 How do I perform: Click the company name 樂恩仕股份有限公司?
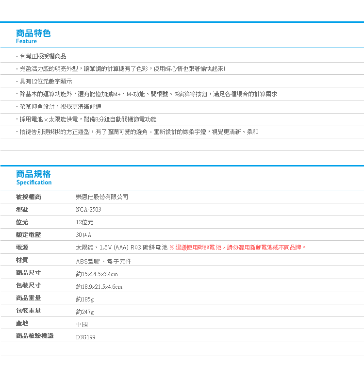coord(102,197)
